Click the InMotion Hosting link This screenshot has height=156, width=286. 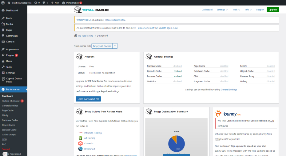click(93, 133)
